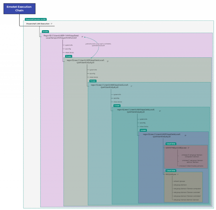Select the plain 'net group /domain' node
This screenshot has width=216, height=210.
[180, 185]
